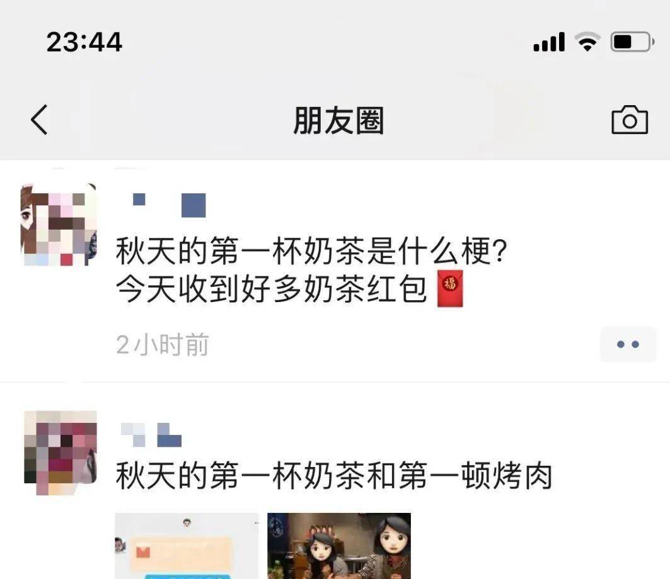670x579 pixels.
Task: Tap the first post's pixelated avatar
Action: (x=59, y=225)
